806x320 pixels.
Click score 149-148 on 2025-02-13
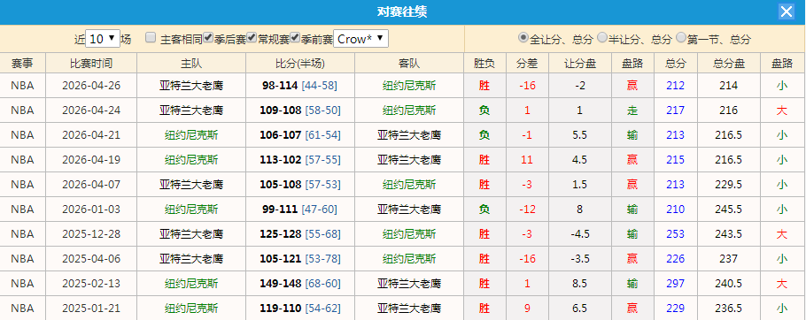coord(280,283)
